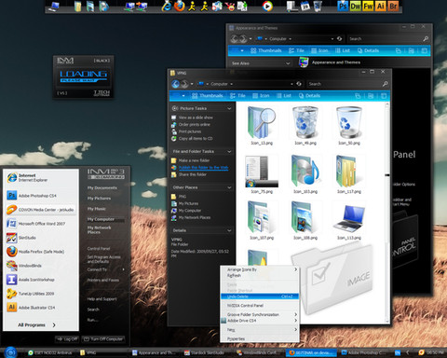Switch to Thumbnails view in VPNG window
This screenshot has height=358, width=447.
pos(208,96)
